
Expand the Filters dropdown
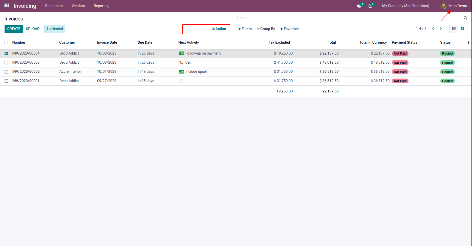(x=245, y=29)
